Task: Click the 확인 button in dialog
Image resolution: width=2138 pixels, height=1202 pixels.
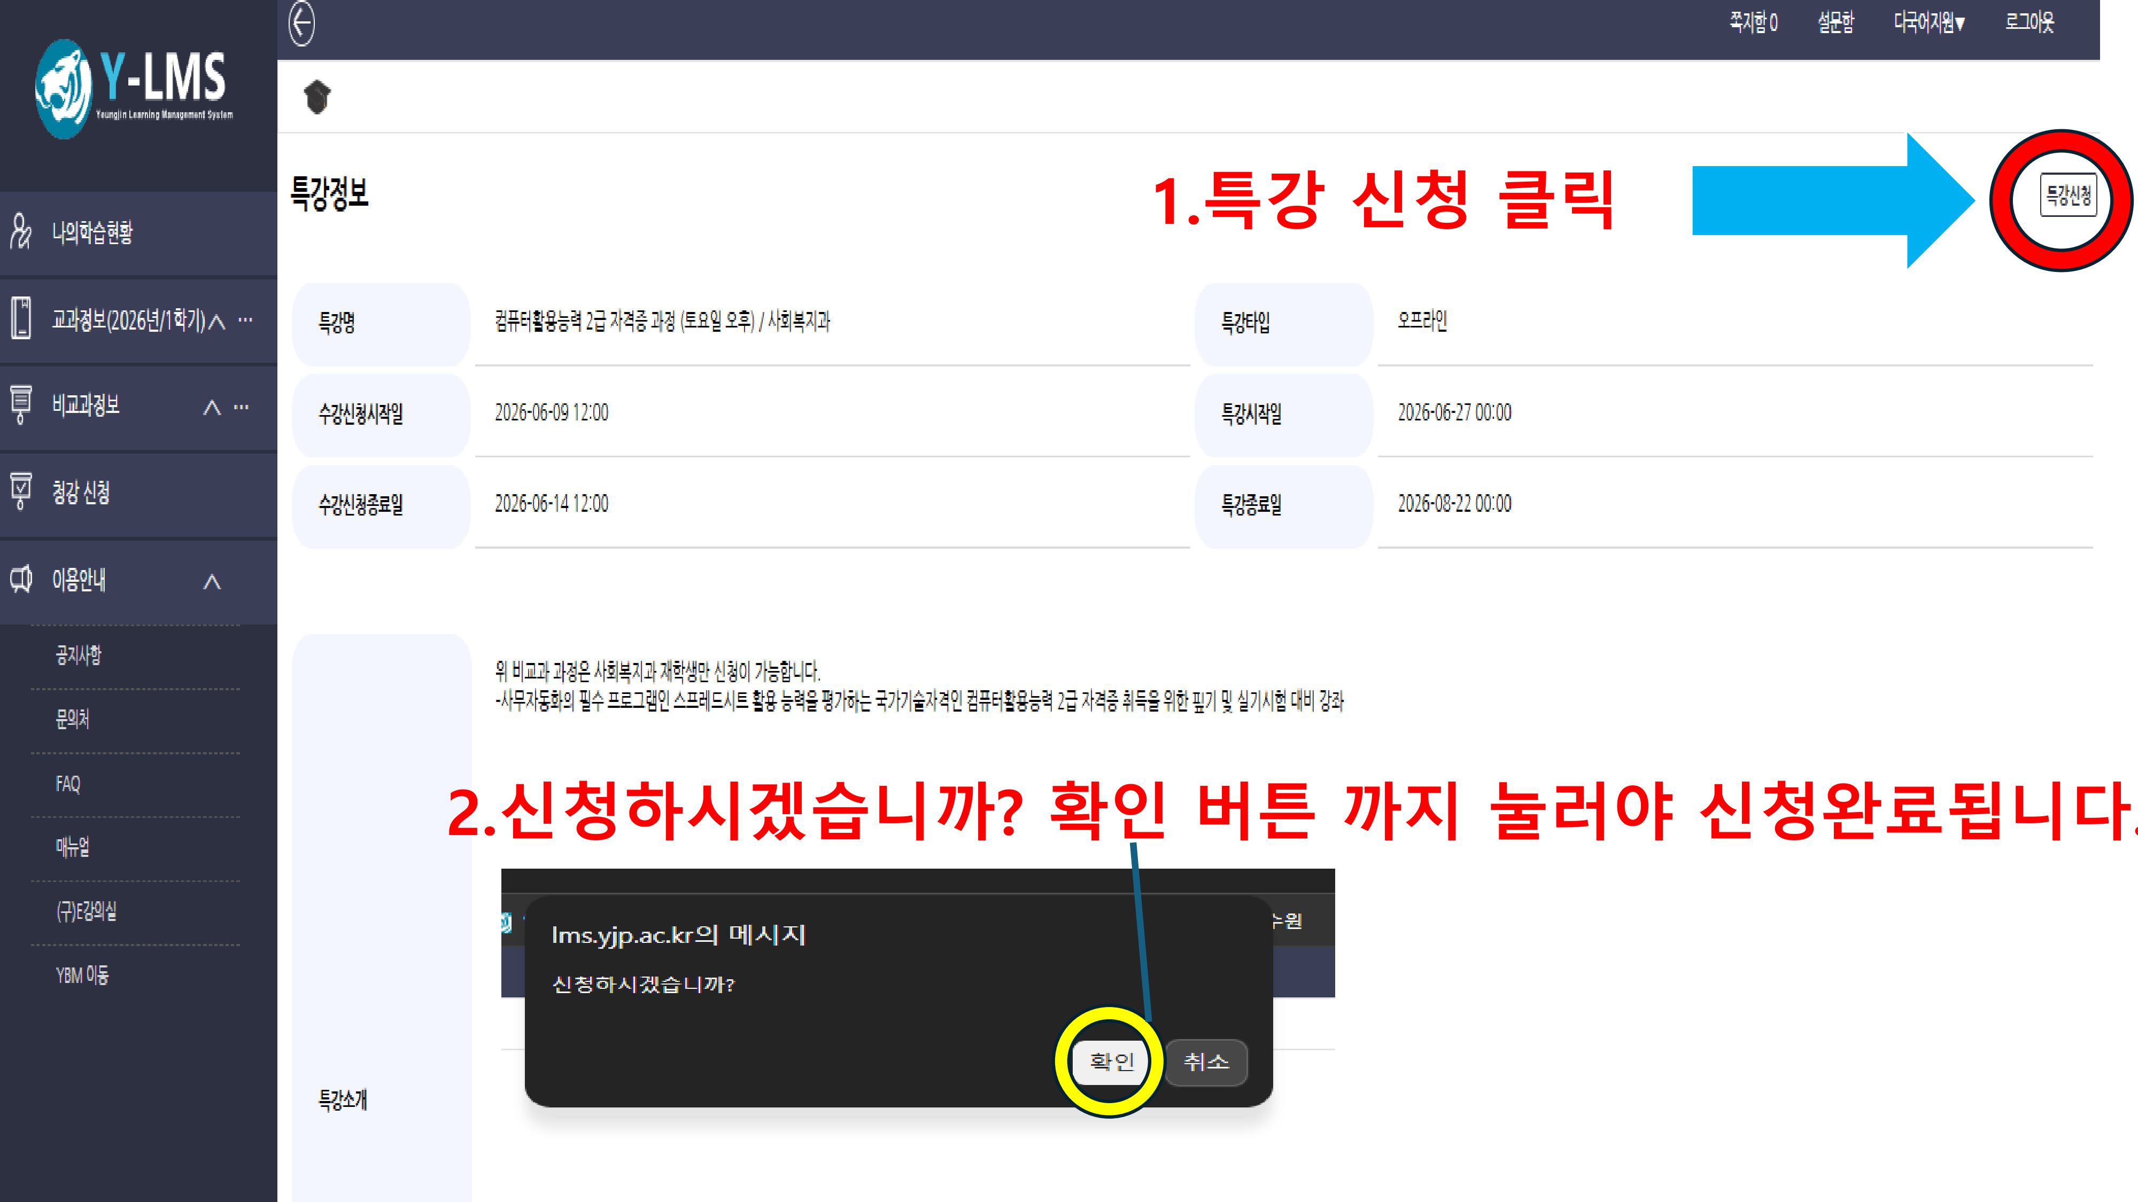Action: [1111, 1062]
